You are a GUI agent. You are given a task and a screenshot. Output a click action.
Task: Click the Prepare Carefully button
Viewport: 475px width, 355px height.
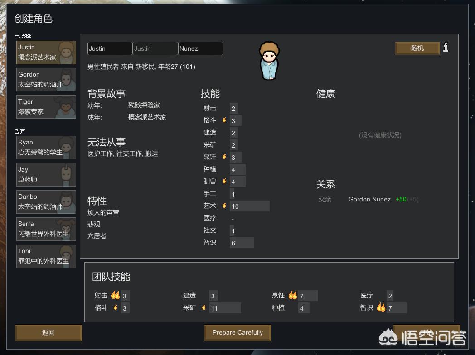(x=237, y=333)
